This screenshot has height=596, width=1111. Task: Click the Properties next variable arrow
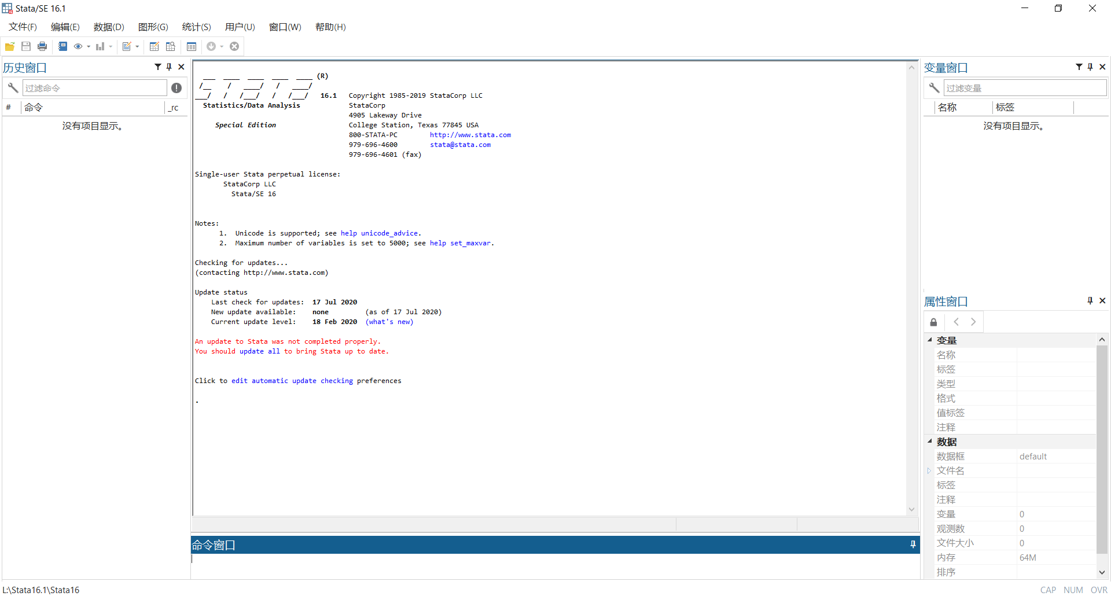[x=973, y=322]
